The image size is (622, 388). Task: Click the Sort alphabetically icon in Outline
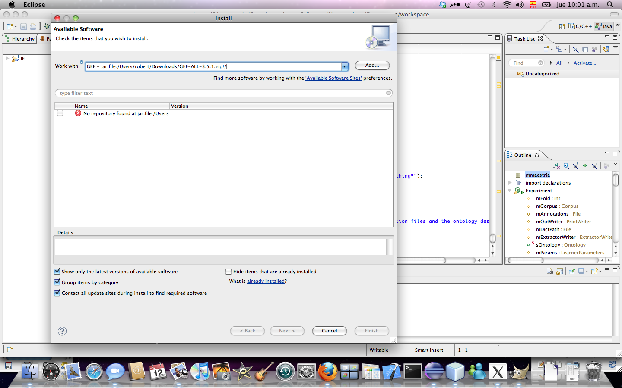pyautogui.click(x=556, y=166)
